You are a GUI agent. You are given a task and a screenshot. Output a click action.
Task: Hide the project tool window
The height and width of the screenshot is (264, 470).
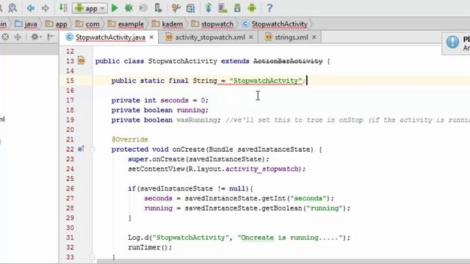click(51, 37)
